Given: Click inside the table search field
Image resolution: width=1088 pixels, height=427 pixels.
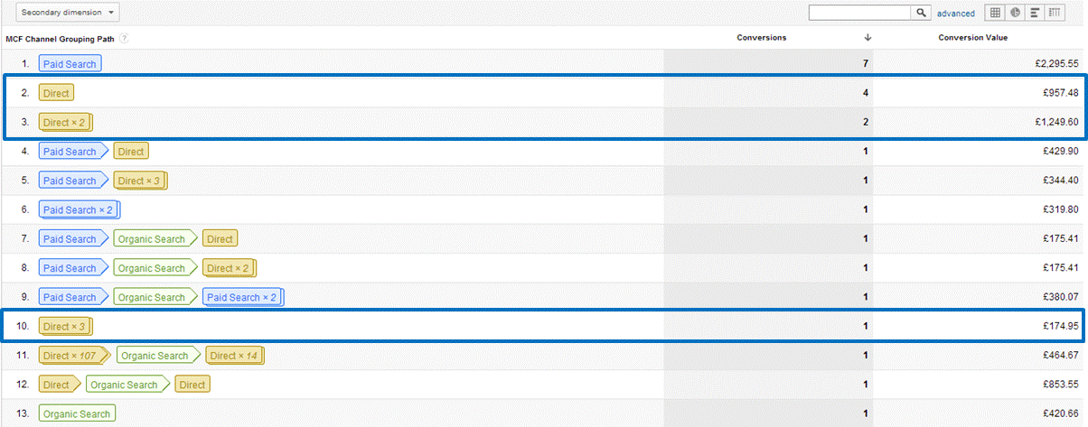Looking at the screenshot, I should pos(860,13).
